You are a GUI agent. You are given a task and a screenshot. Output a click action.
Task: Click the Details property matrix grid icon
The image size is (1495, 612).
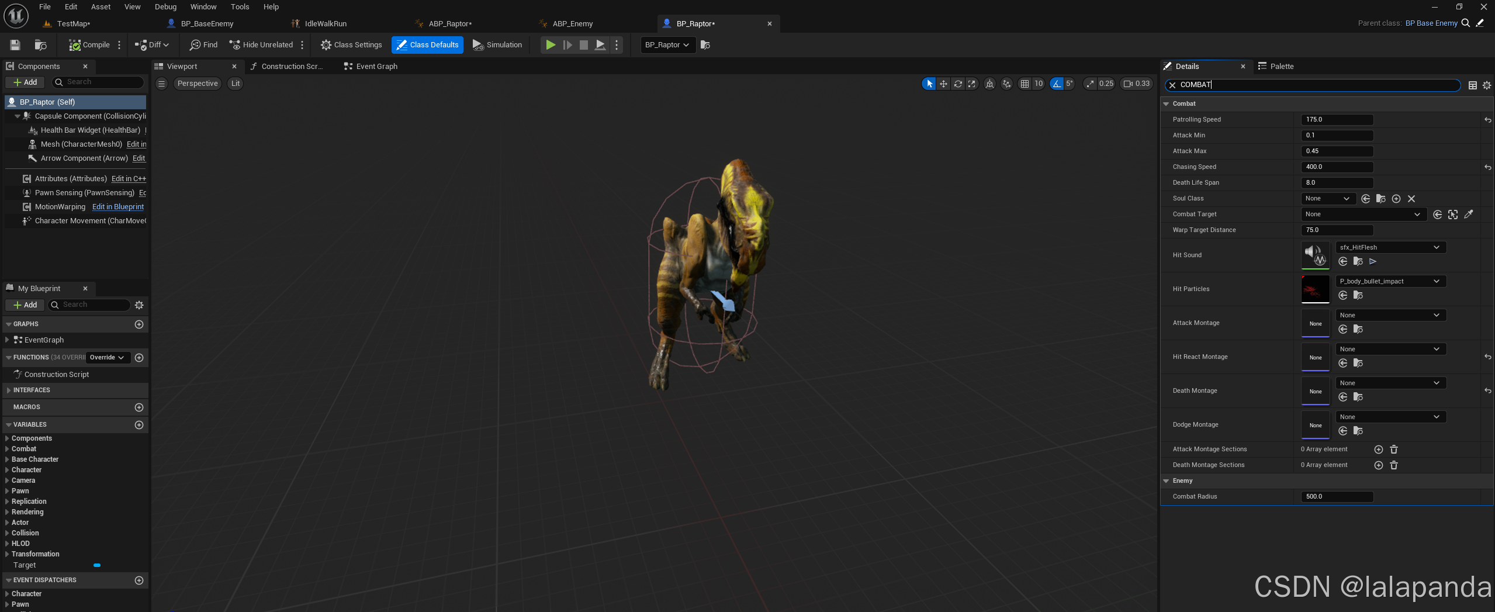(1473, 85)
